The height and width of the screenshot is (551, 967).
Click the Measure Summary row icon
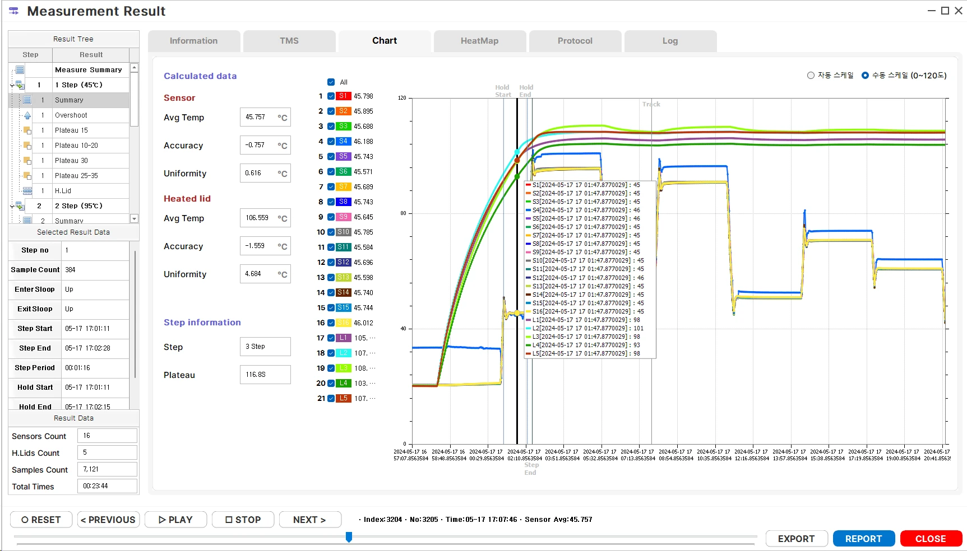click(20, 70)
